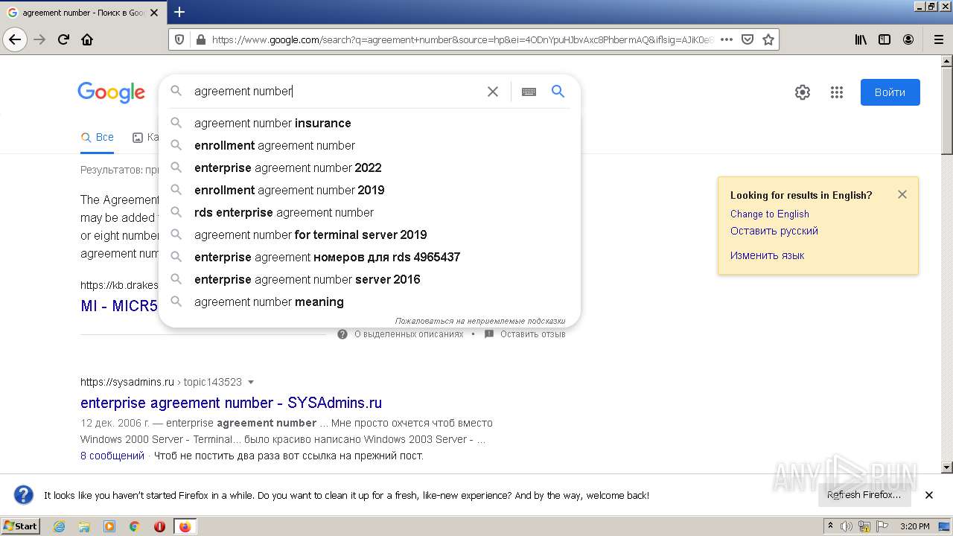Click Change to English link
This screenshot has height=536, width=953.
769,214
